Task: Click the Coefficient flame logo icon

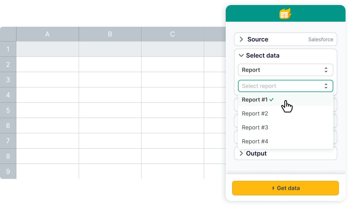Action: [285, 13]
